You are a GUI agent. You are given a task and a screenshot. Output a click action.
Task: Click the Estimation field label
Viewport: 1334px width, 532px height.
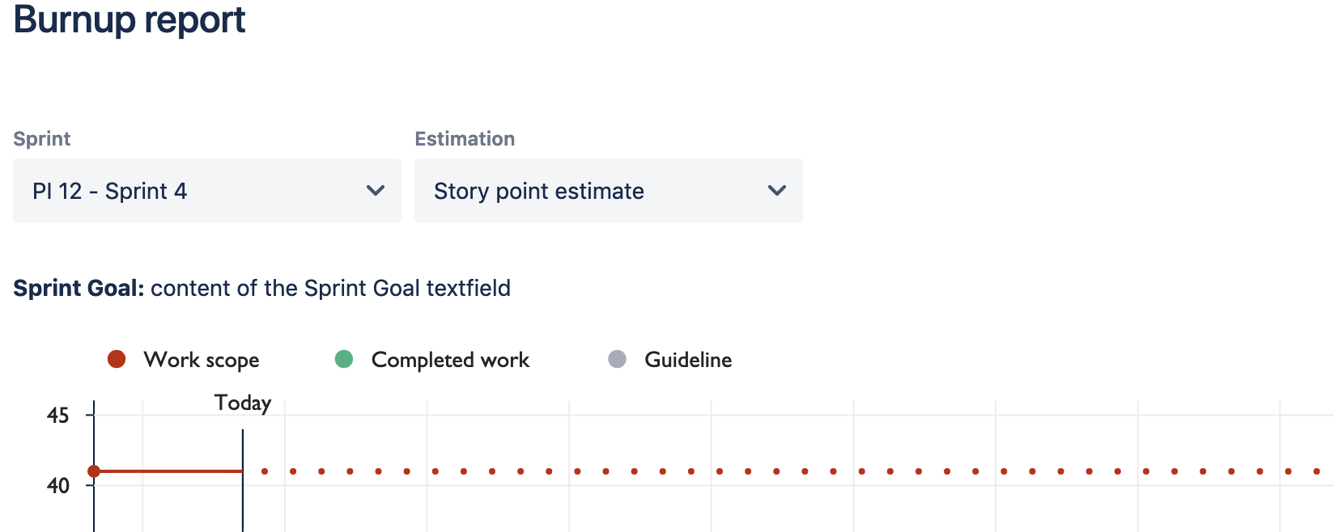pyautogui.click(x=465, y=138)
